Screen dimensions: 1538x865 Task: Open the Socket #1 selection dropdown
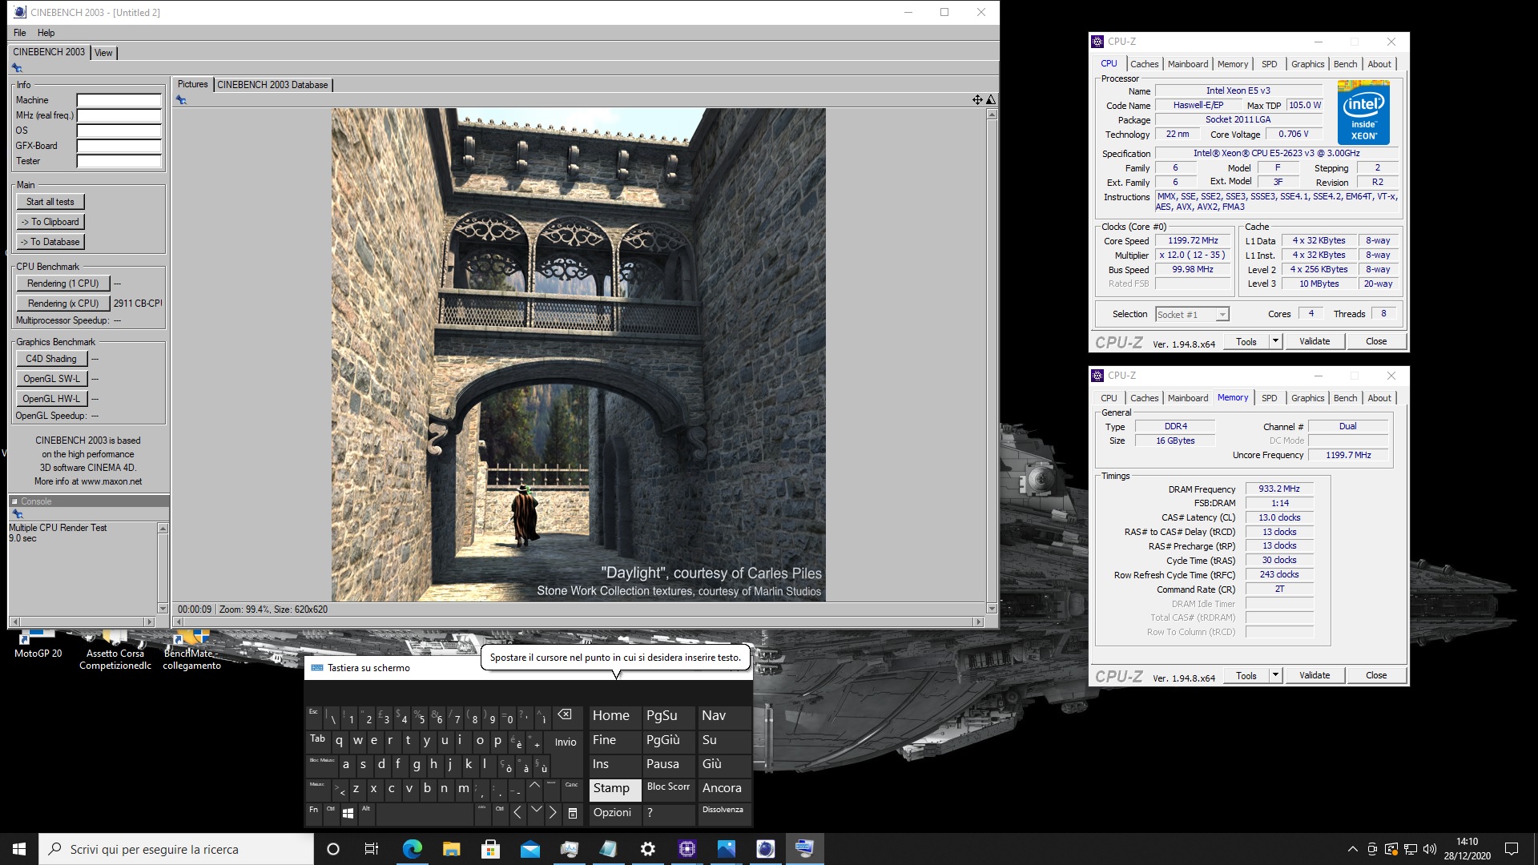click(x=1192, y=315)
